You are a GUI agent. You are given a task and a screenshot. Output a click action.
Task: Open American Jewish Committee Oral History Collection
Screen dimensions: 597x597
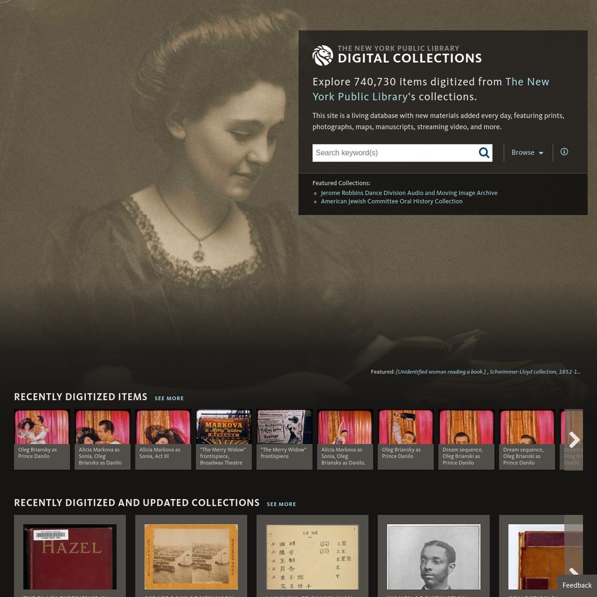[392, 201]
